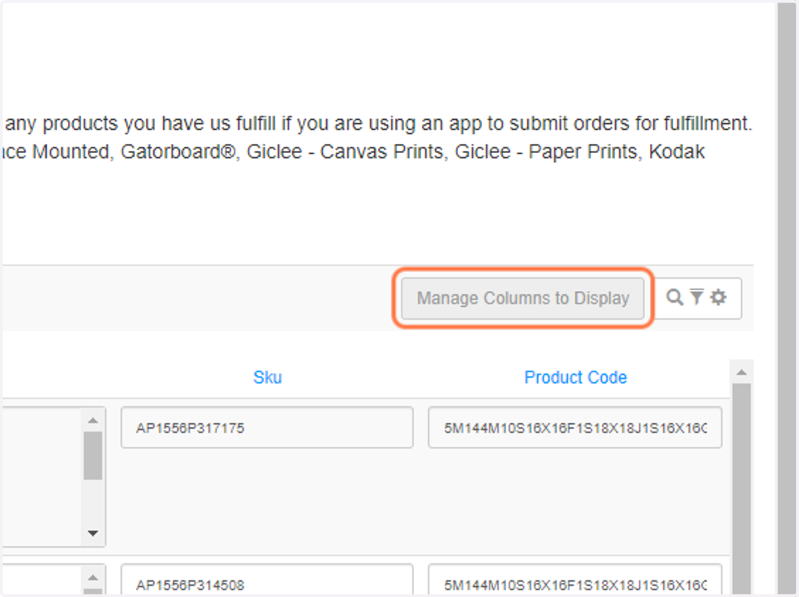
Task: Edit the Sku field AP1556P317175
Action: pos(267,428)
